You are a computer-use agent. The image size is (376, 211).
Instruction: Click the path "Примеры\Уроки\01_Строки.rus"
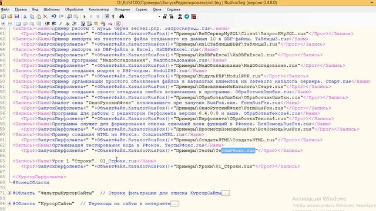point(214,166)
